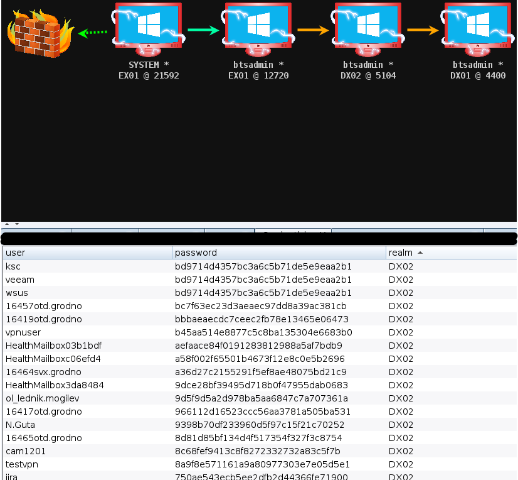Viewport: 518px width, 480px height.
Task: Click hash a36d27c2155291f5ef8ae48075bd21c9
Action: pyautogui.click(x=261, y=372)
